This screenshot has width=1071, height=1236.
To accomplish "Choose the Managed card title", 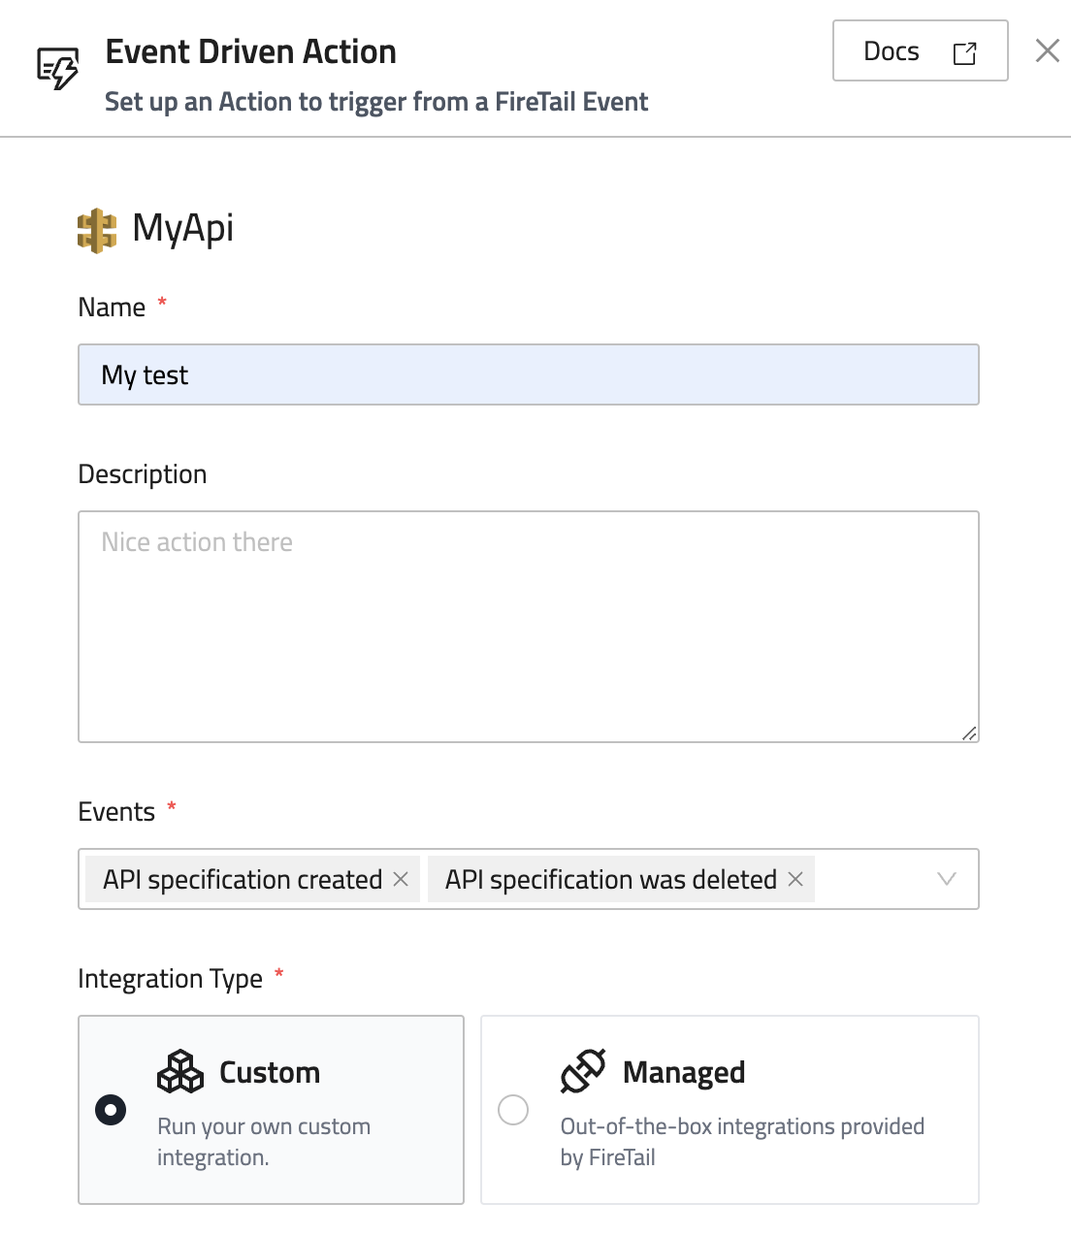I will 684,1072.
